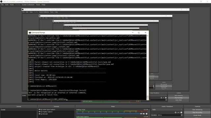The image size is (211, 118).
Task: Click Command Prompt scrollbar down arrow
Action: click(148, 99)
